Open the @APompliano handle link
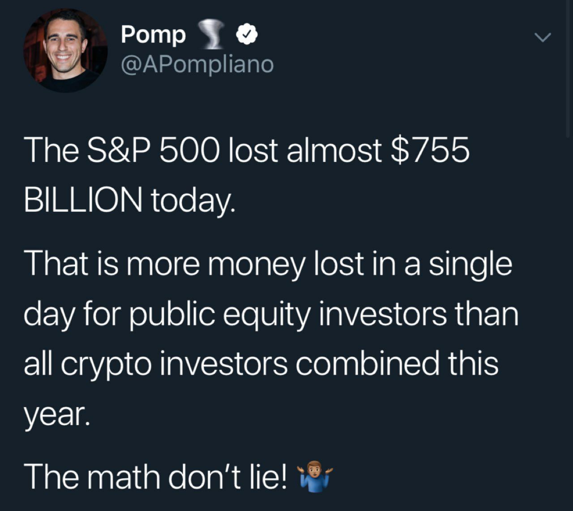Viewport: 573px width, 511px height. (x=197, y=65)
